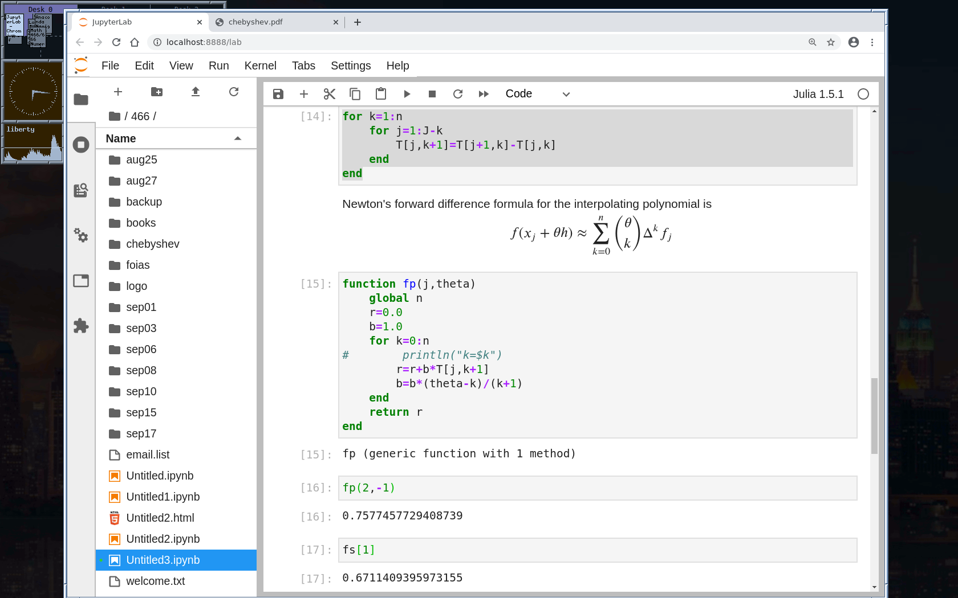The height and width of the screenshot is (598, 958).
Task: Cut the selected cell with scissors icon
Action: coord(329,94)
